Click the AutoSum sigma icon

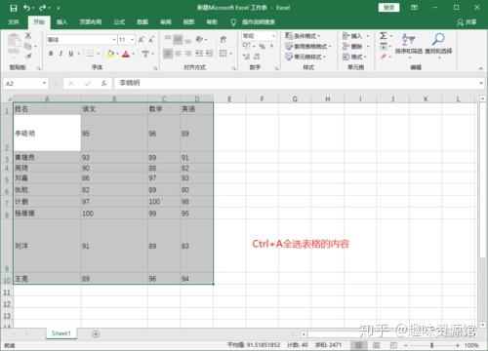pos(384,35)
